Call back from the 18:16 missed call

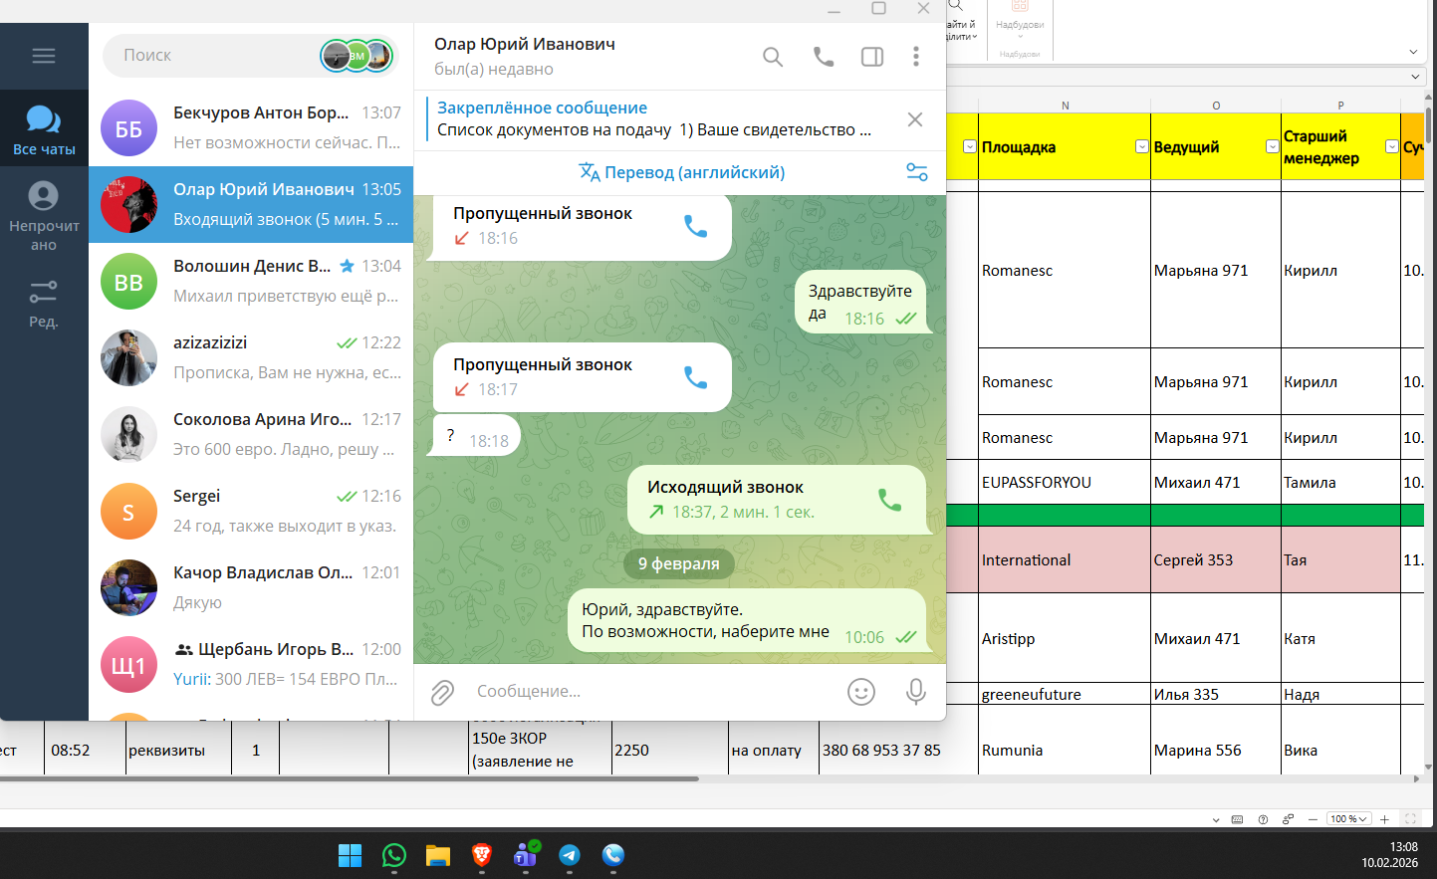pos(695,226)
